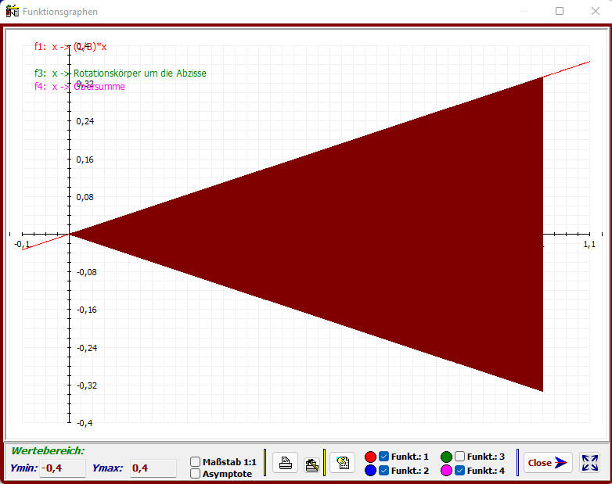Click the blue color circle for function 2
Image resolution: width=612 pixels, height=484 pixels.
(x=371, y=471)
